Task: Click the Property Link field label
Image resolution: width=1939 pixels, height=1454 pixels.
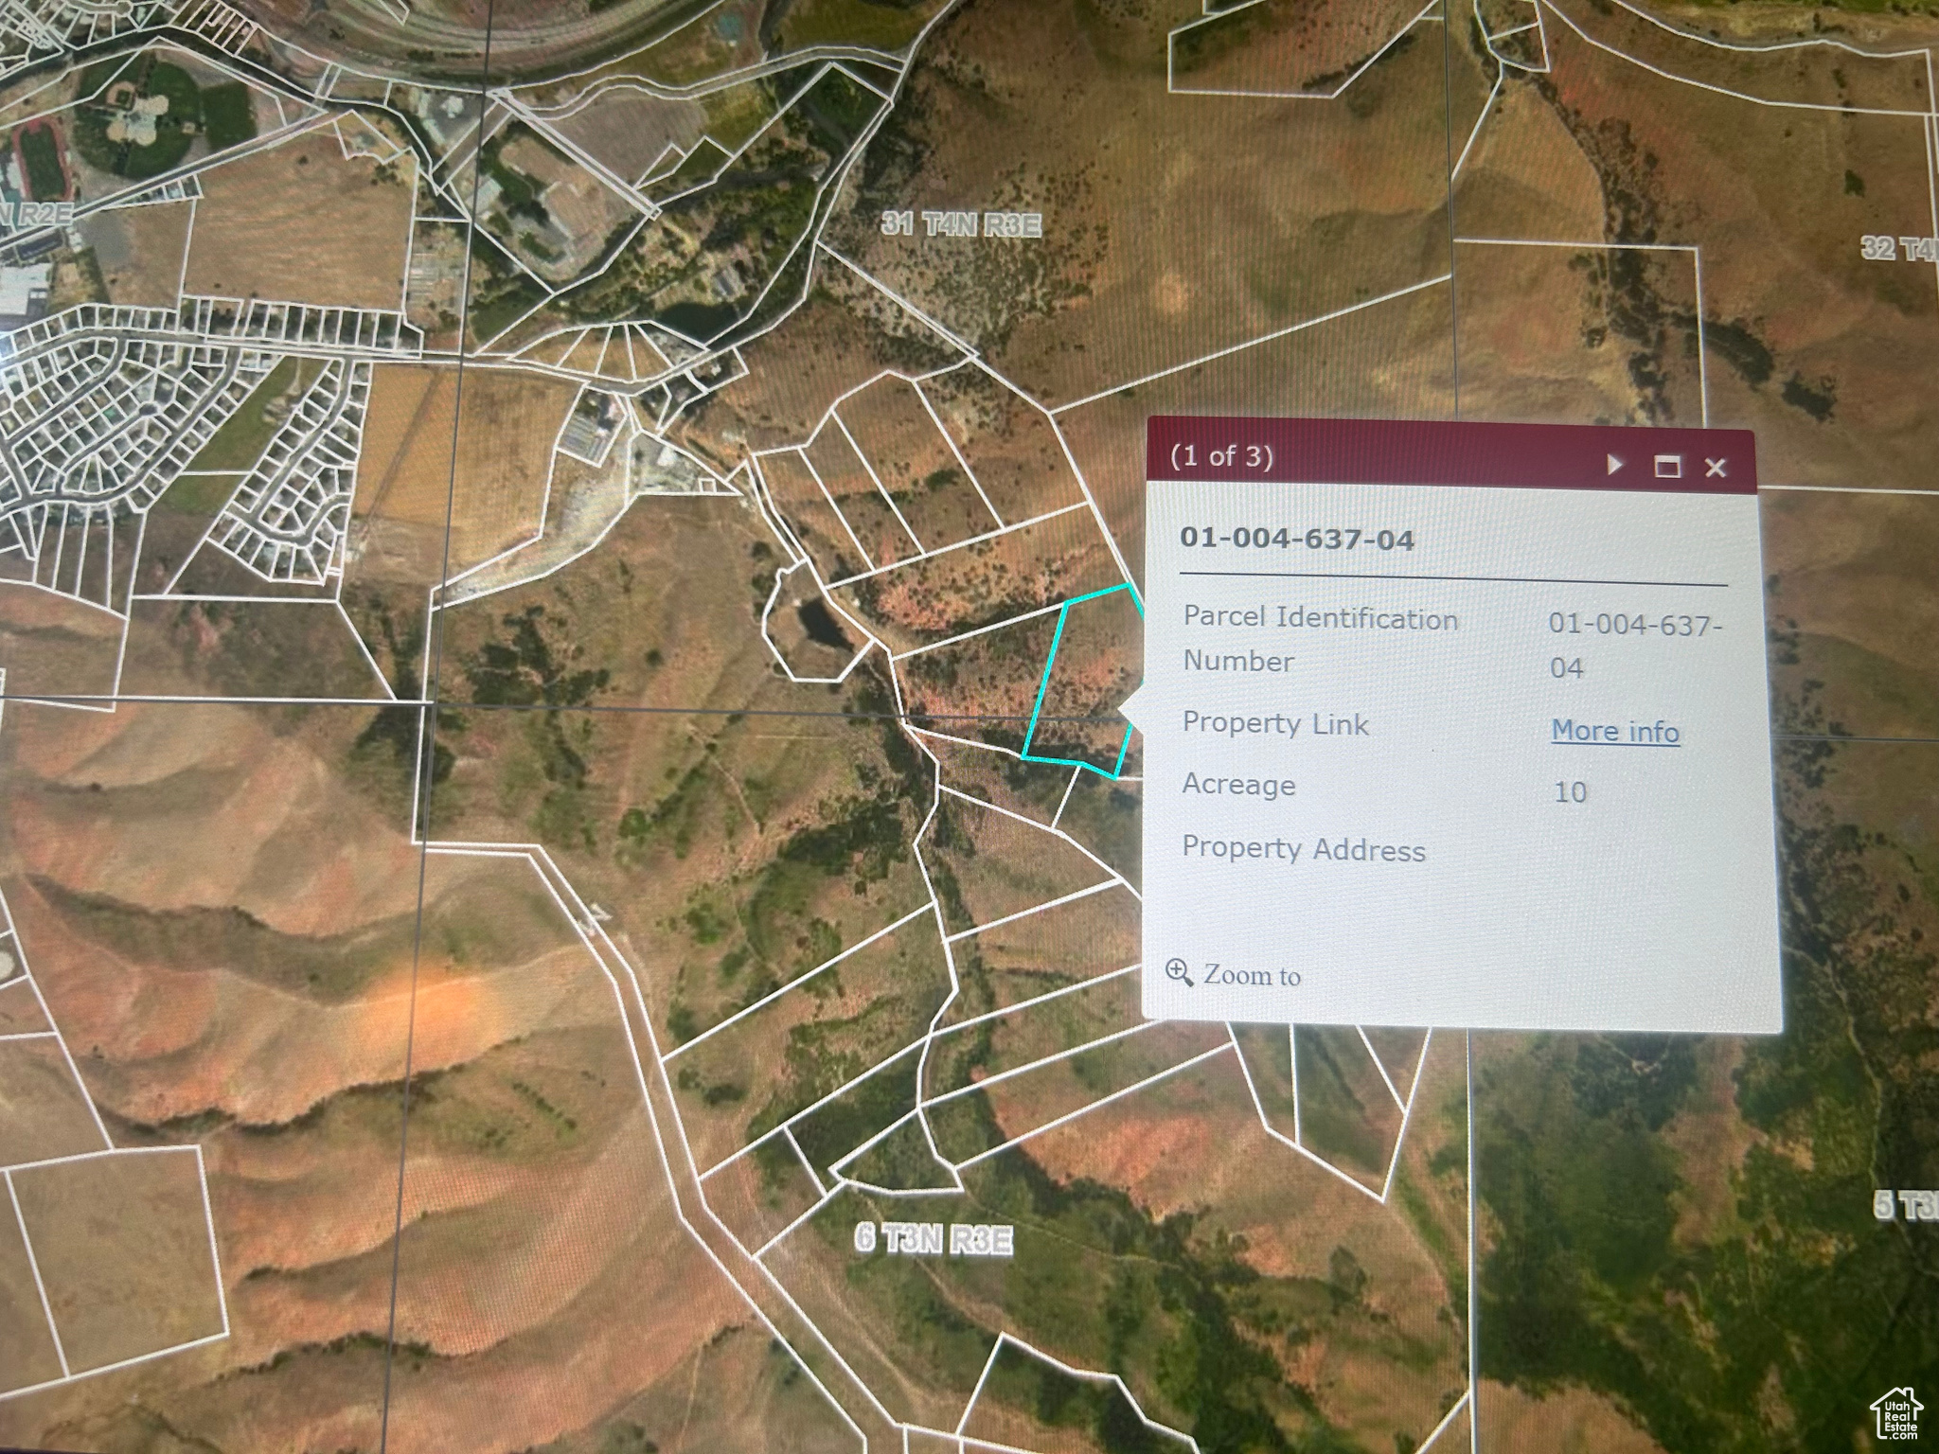Action: 1274,724
